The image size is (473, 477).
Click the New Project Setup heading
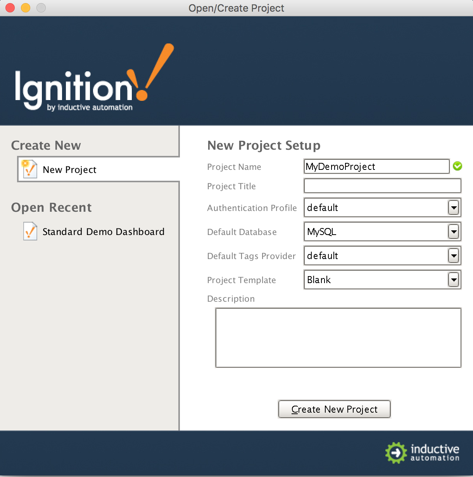click(x=264, y=145)
